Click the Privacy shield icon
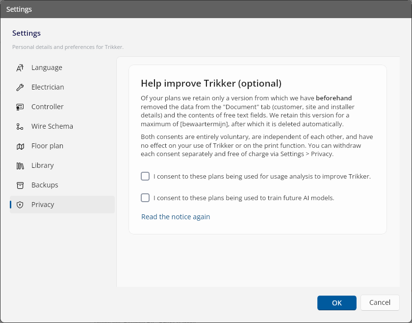412x323 pixels. [x=20, y=205]
